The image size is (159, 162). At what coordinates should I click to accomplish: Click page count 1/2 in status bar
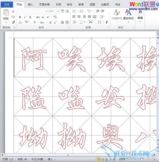click(8, 159)
